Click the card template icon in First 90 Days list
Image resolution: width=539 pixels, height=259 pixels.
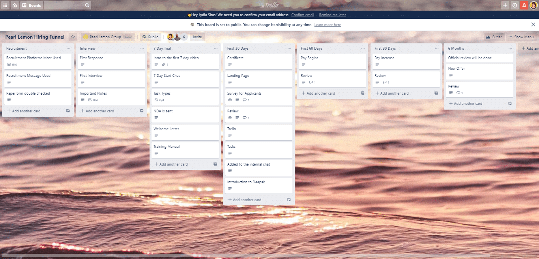436,93
